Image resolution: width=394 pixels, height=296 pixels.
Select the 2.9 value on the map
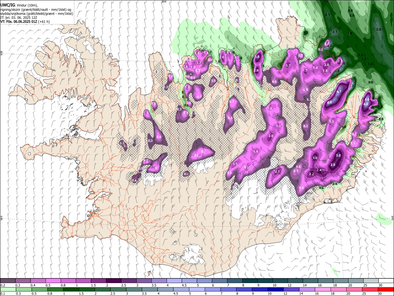(x=256, y=71)
